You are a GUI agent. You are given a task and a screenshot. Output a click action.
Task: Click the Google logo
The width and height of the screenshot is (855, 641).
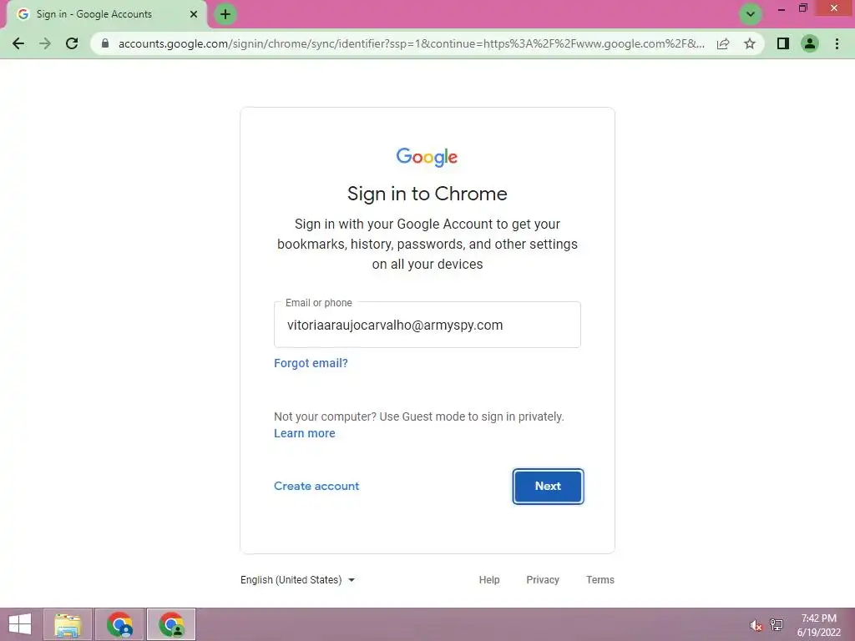[427, 157]
